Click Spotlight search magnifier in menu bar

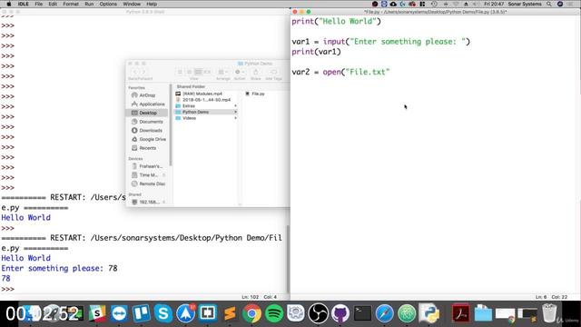549,4
